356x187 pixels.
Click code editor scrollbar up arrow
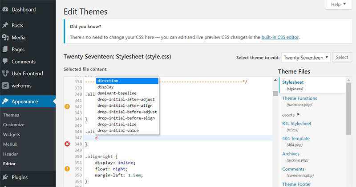275,80
